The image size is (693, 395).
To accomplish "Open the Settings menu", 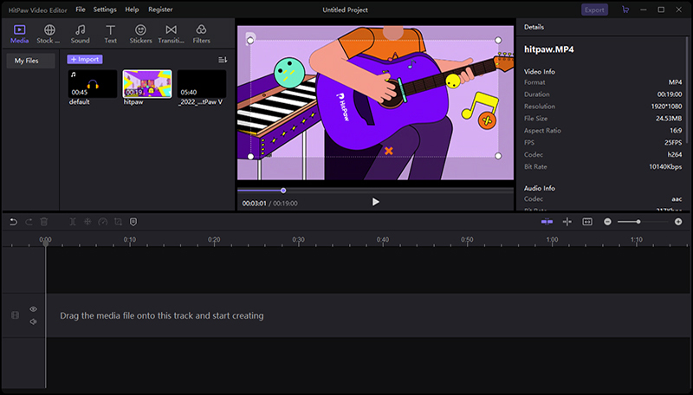I will point(105,9).
